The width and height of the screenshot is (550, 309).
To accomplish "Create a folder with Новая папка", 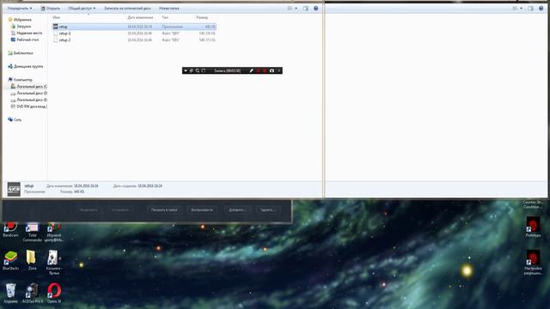I will [168, 8].
